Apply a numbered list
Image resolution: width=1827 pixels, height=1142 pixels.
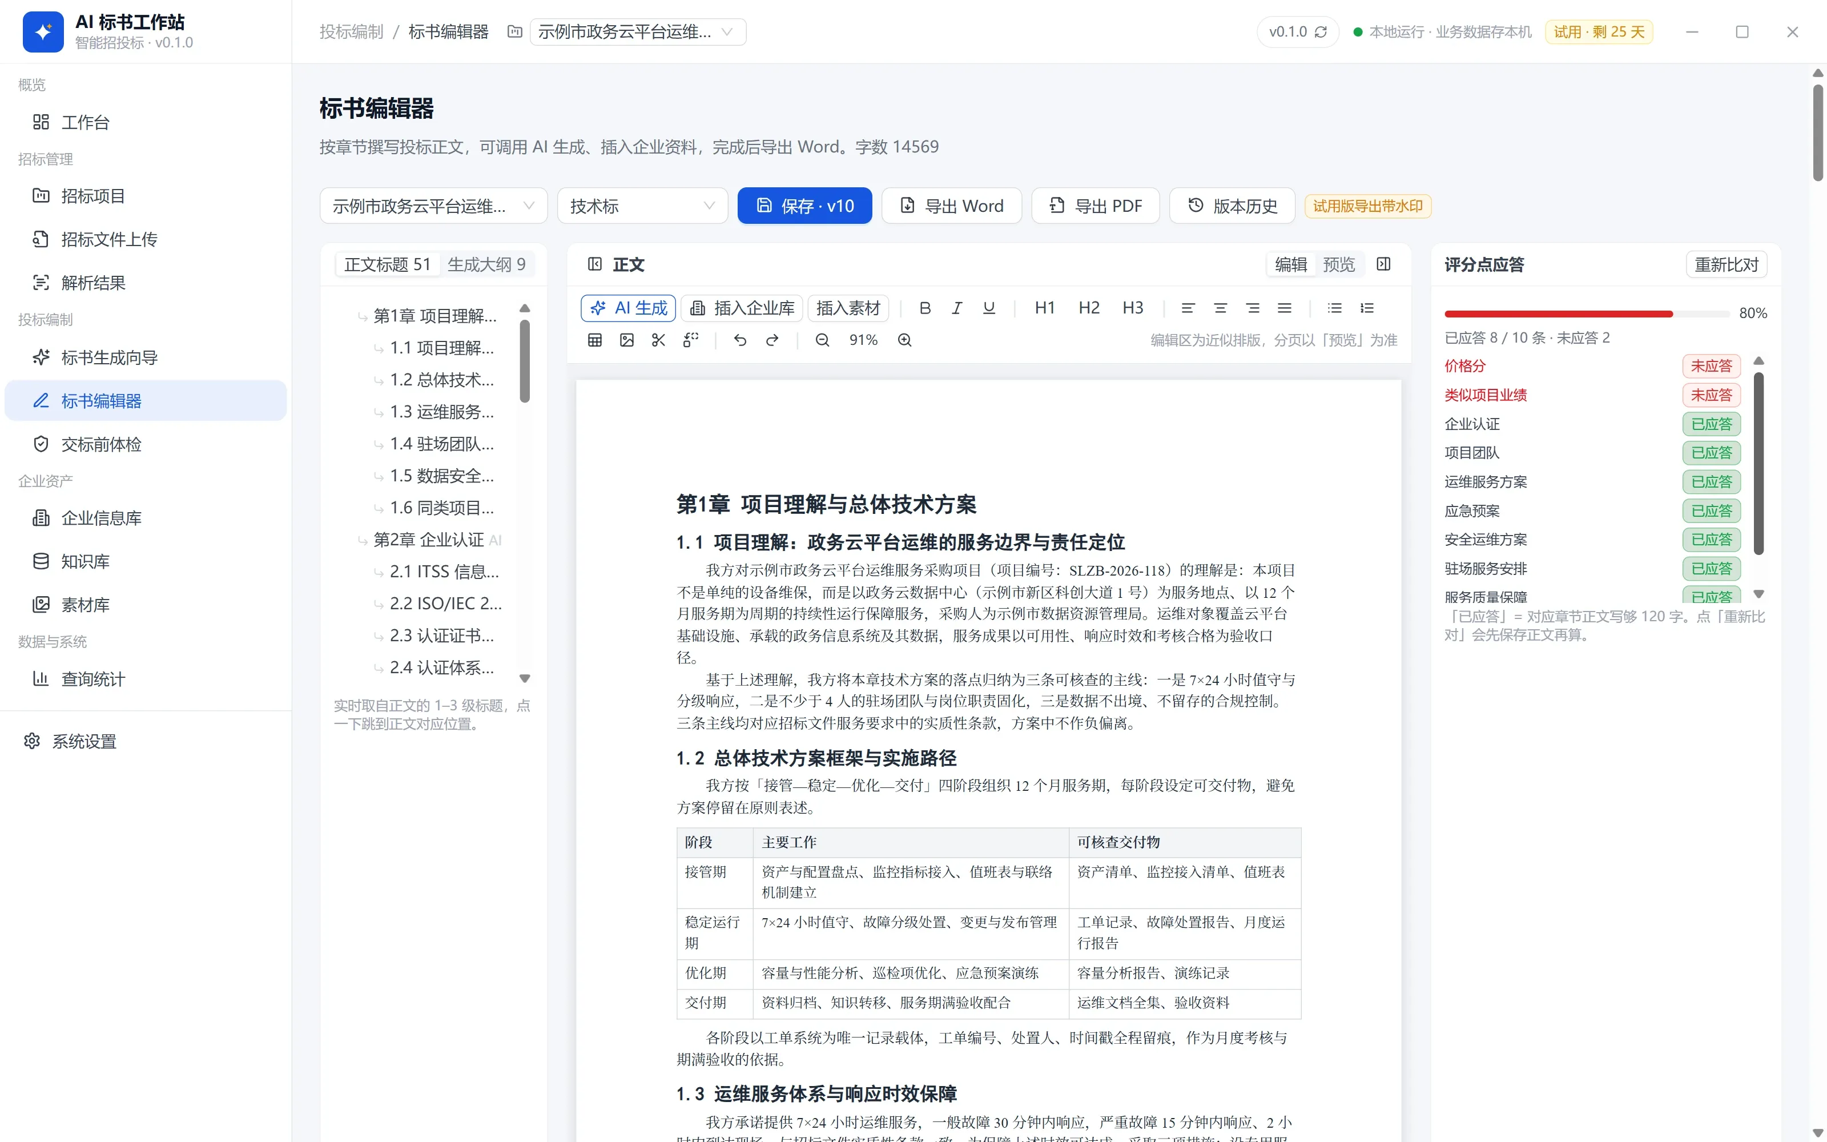click(x=1366, y=307)
